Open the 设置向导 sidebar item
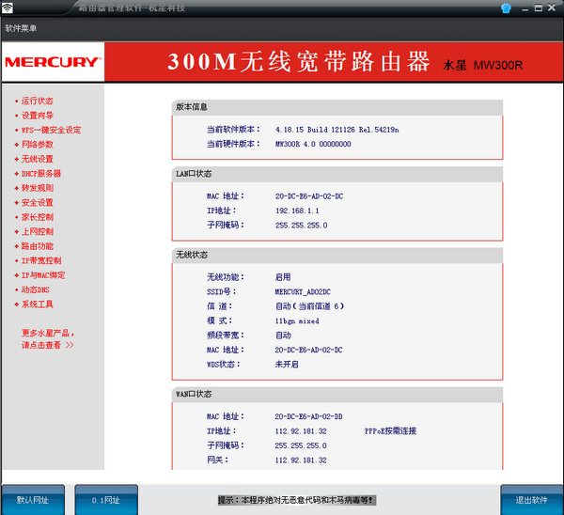Viewport: 564px width, 515px height. 37,116
